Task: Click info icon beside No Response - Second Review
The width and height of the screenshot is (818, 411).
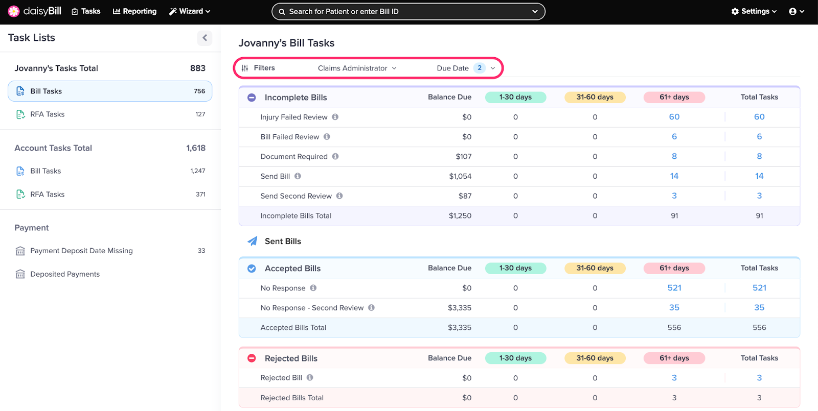Action: coord(372,307)
